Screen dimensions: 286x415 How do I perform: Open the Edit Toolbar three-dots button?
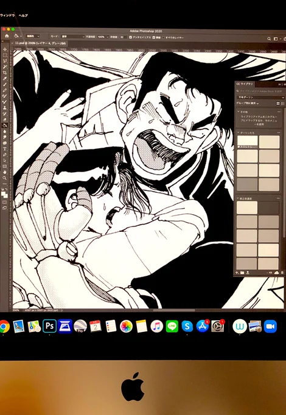pyautogui.click(x=5, y=184)
